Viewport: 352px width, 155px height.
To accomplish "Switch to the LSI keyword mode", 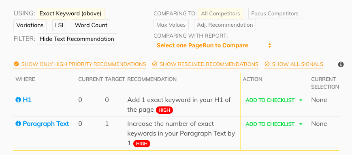I will (59, 25).
